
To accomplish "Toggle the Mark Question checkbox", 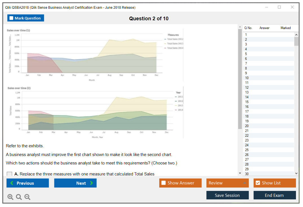I will 12,18.
